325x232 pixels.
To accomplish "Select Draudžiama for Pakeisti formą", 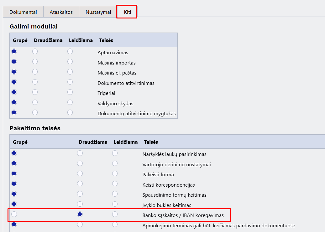I will pyautogui.click(x=80, y=173).
